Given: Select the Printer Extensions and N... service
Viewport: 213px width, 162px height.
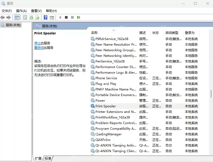Looking at the screenshot, I should [145, 112].
